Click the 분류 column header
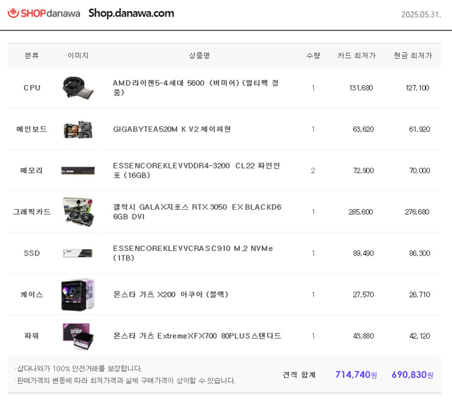This screenshot has width=452, height=400. click(x=32, y=55)
